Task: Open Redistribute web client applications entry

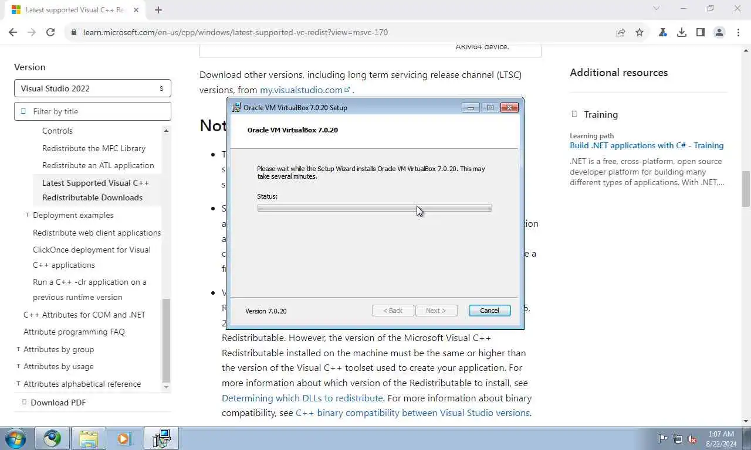Action: [97, 233]
